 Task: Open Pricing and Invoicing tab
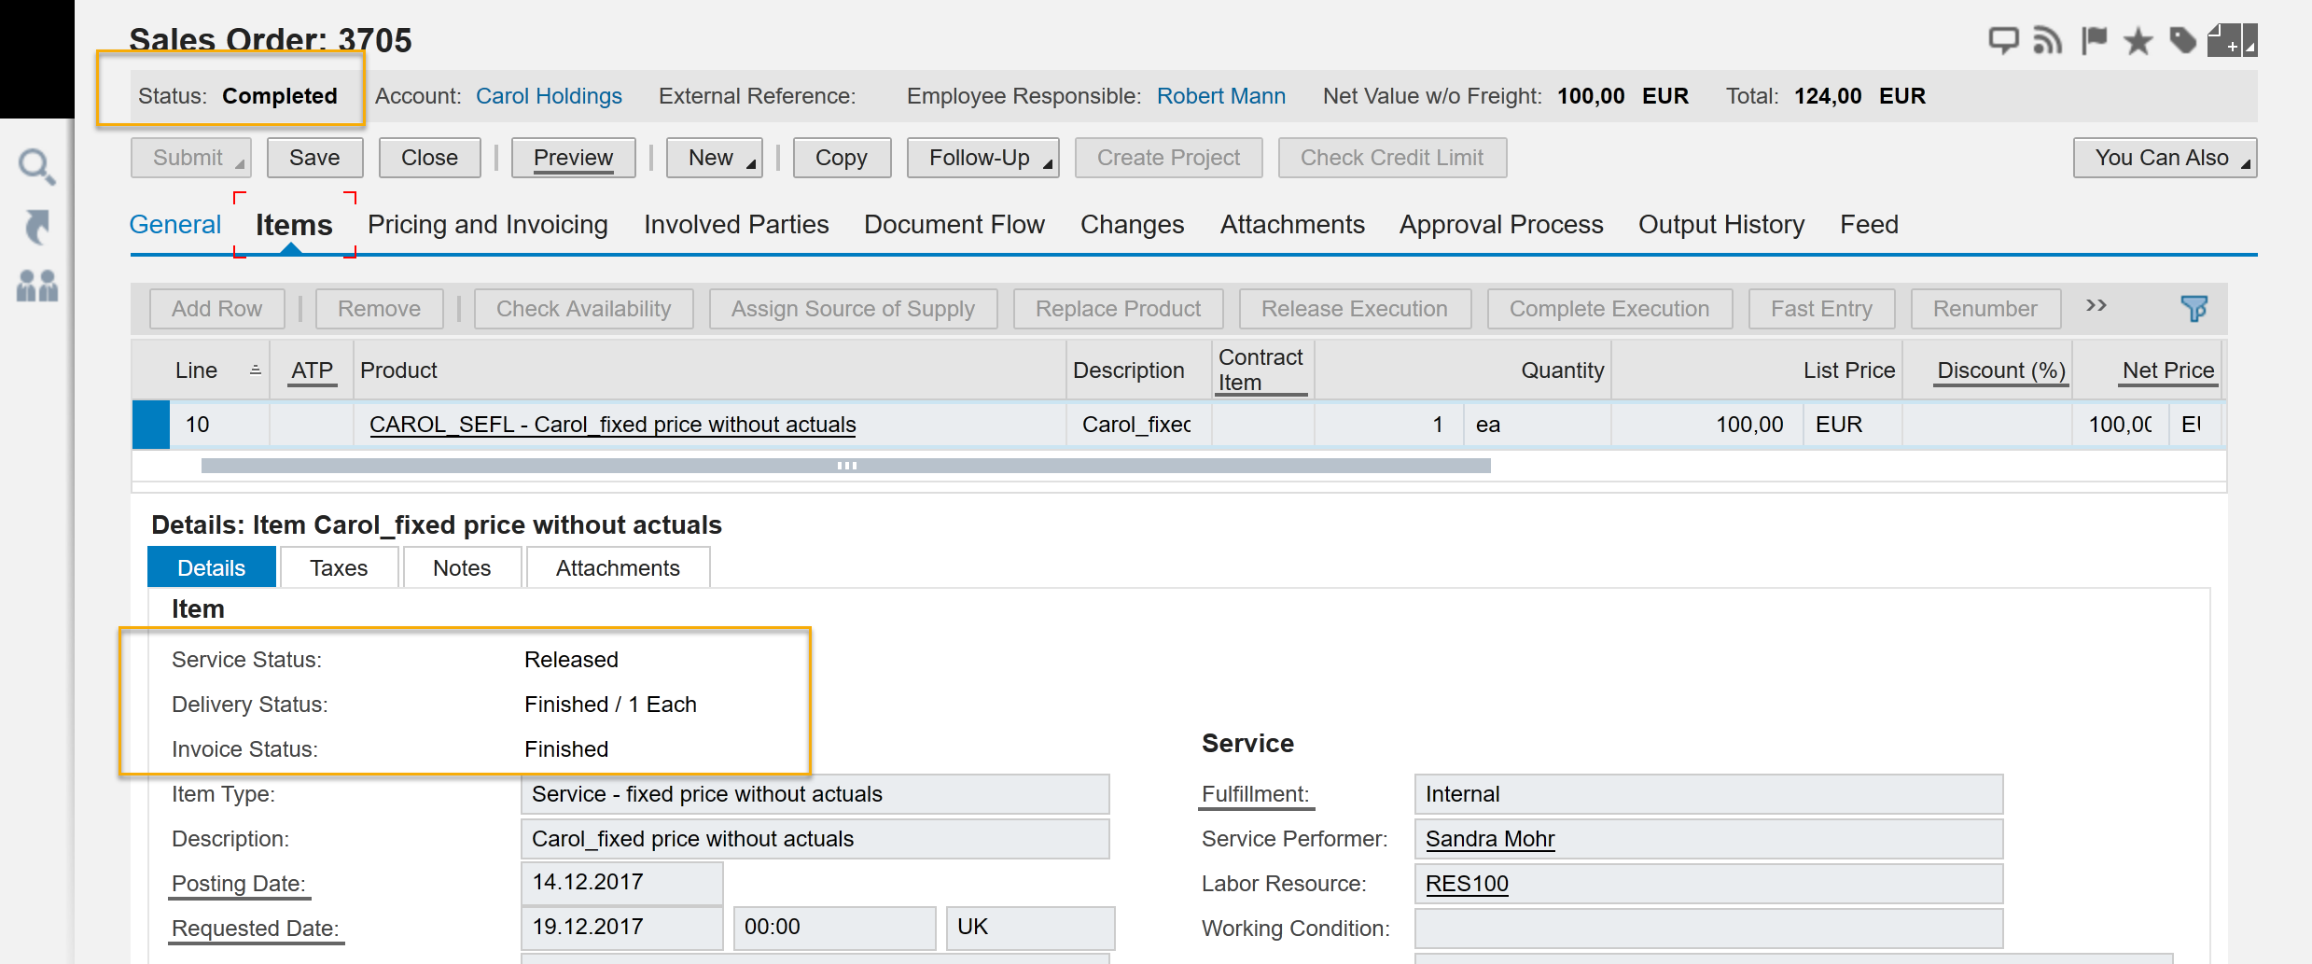click(x=488, y=225)
